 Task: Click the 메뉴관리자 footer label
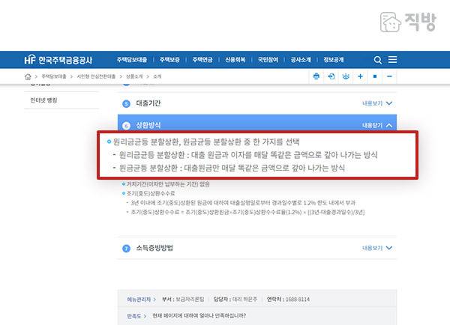point(139,300)
